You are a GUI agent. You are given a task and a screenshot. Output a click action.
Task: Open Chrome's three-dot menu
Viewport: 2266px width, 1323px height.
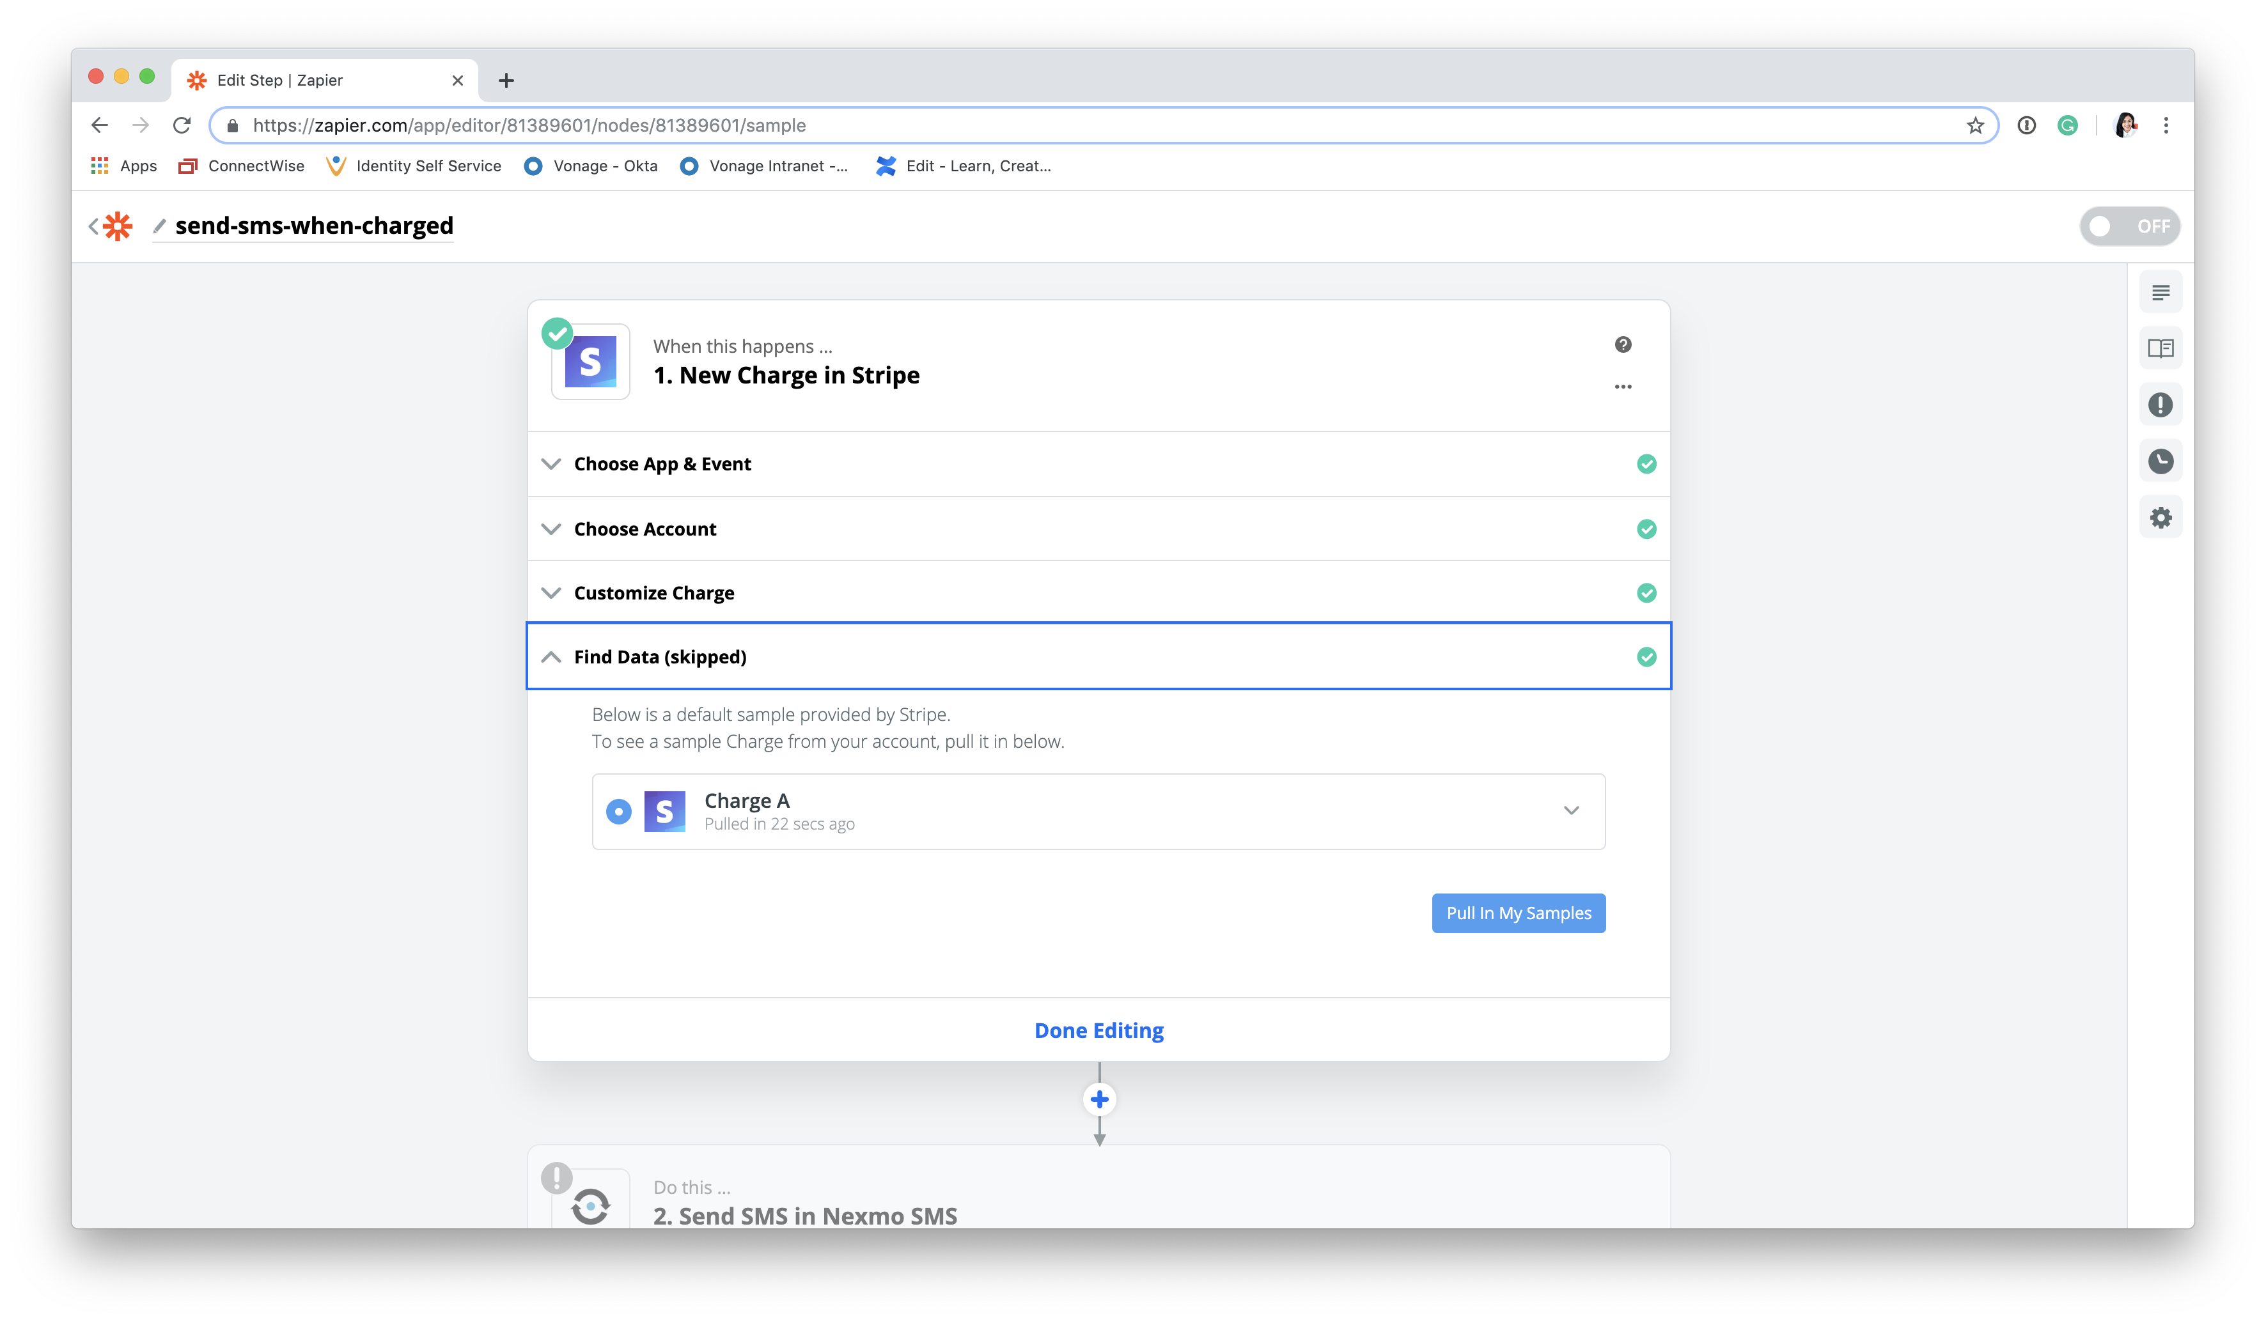click(x=2165, y=125)
